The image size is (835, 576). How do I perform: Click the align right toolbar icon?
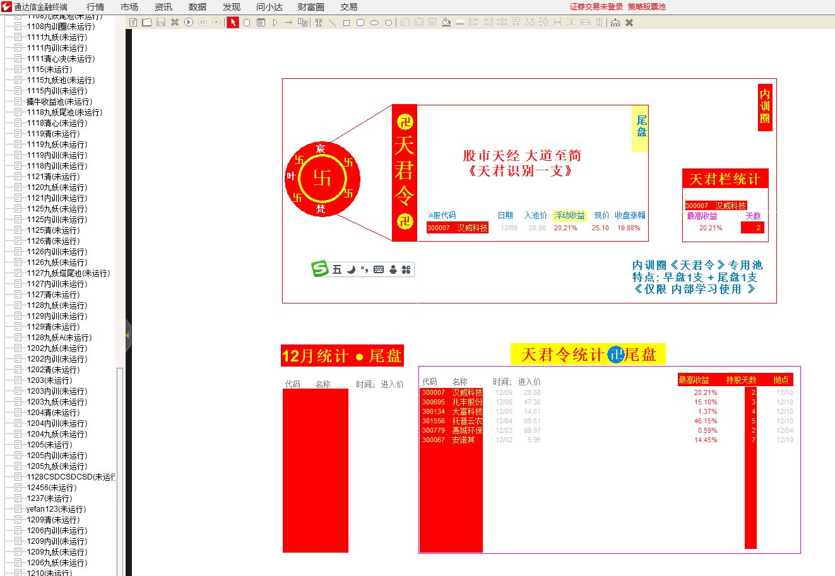point(487,23)
